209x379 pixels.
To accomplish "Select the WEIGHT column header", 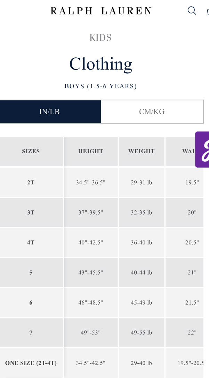I will click(141, 151).
